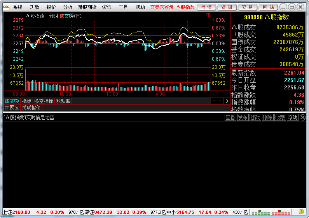Click the 浮动 button in info panel
The width and height of the screenshot is (309, 218).
292,117
